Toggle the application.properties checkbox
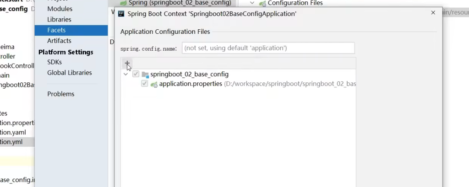 [x=145, y=84]
